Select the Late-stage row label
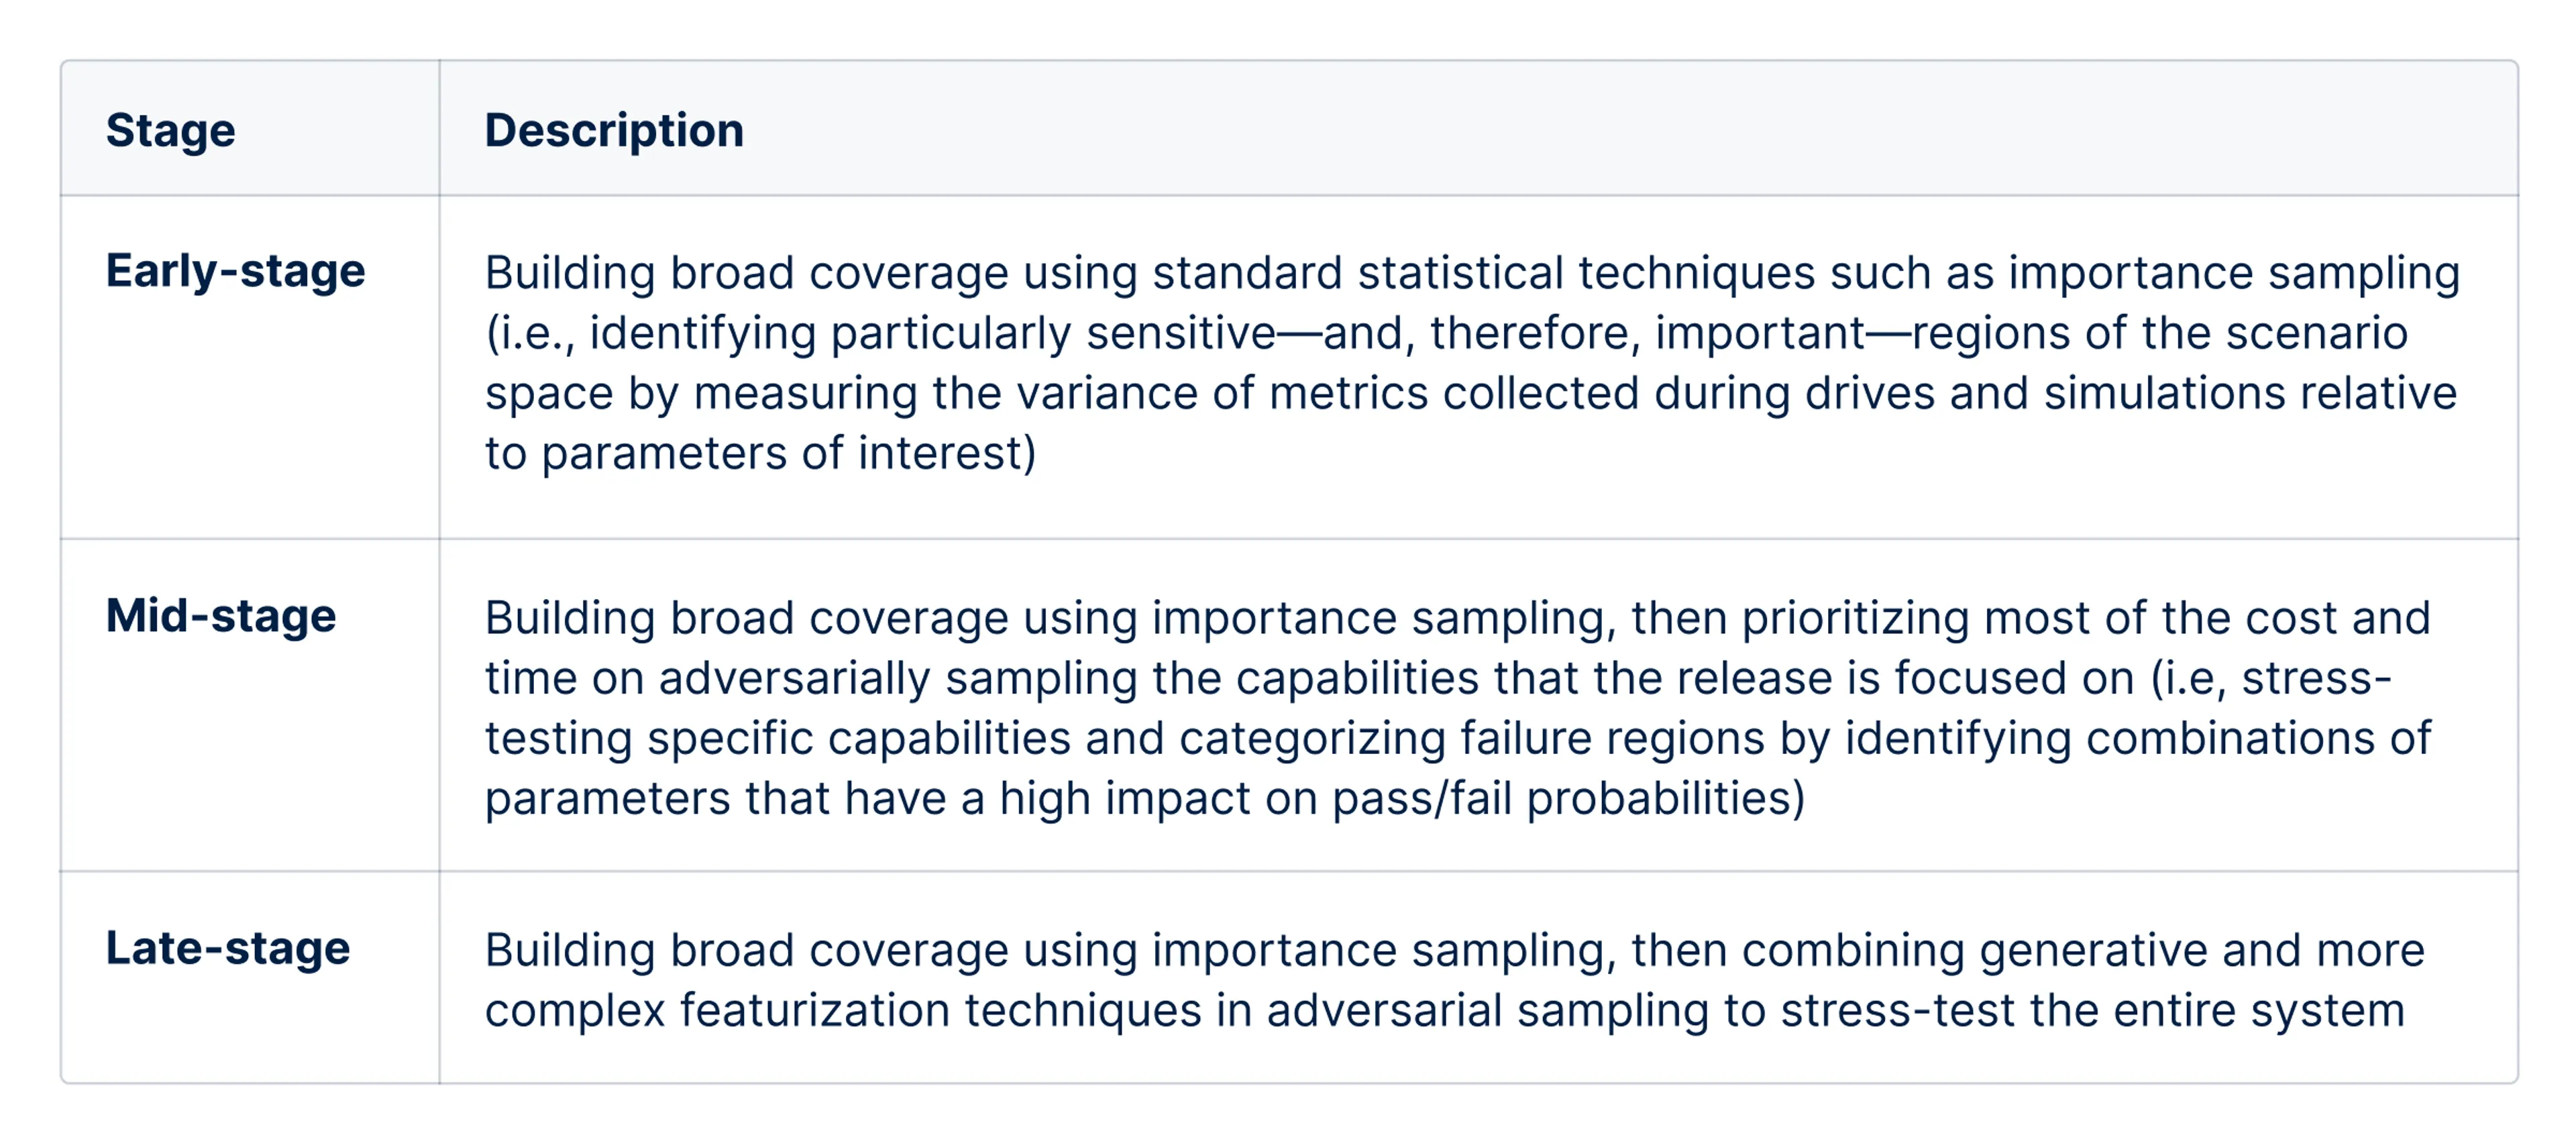The width and height of the screenshot is (2576, 1127). (x=228, y=948)
